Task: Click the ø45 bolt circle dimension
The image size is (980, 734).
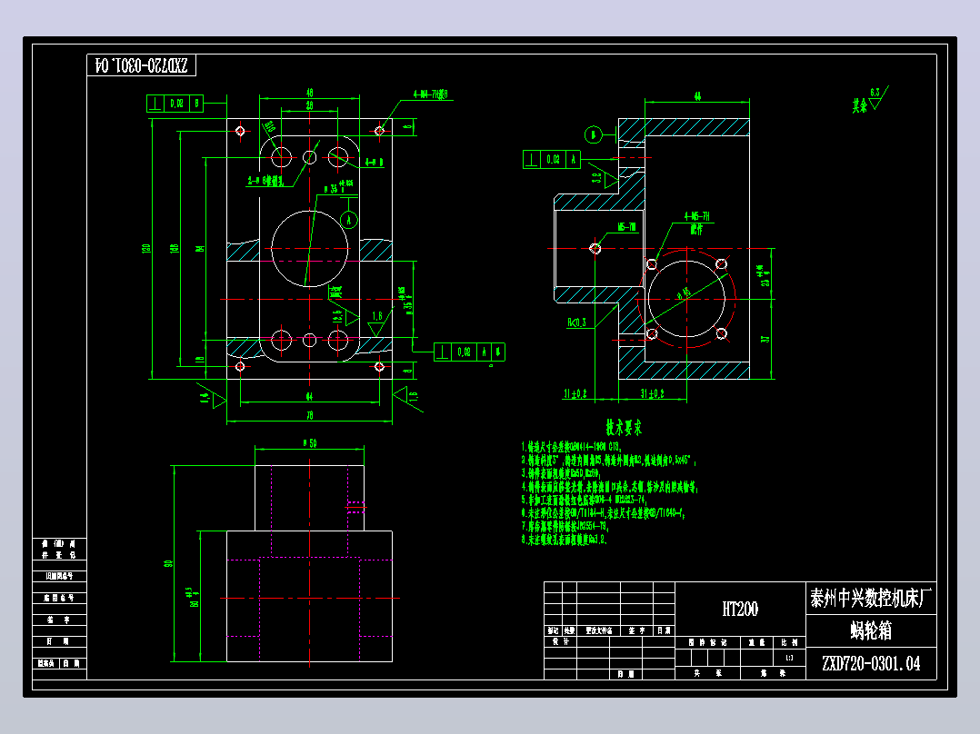Action: point(684,293)
